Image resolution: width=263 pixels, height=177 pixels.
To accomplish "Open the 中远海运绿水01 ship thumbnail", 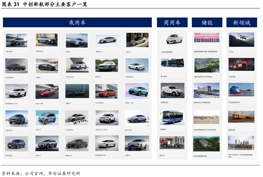I will pos(241,90).
